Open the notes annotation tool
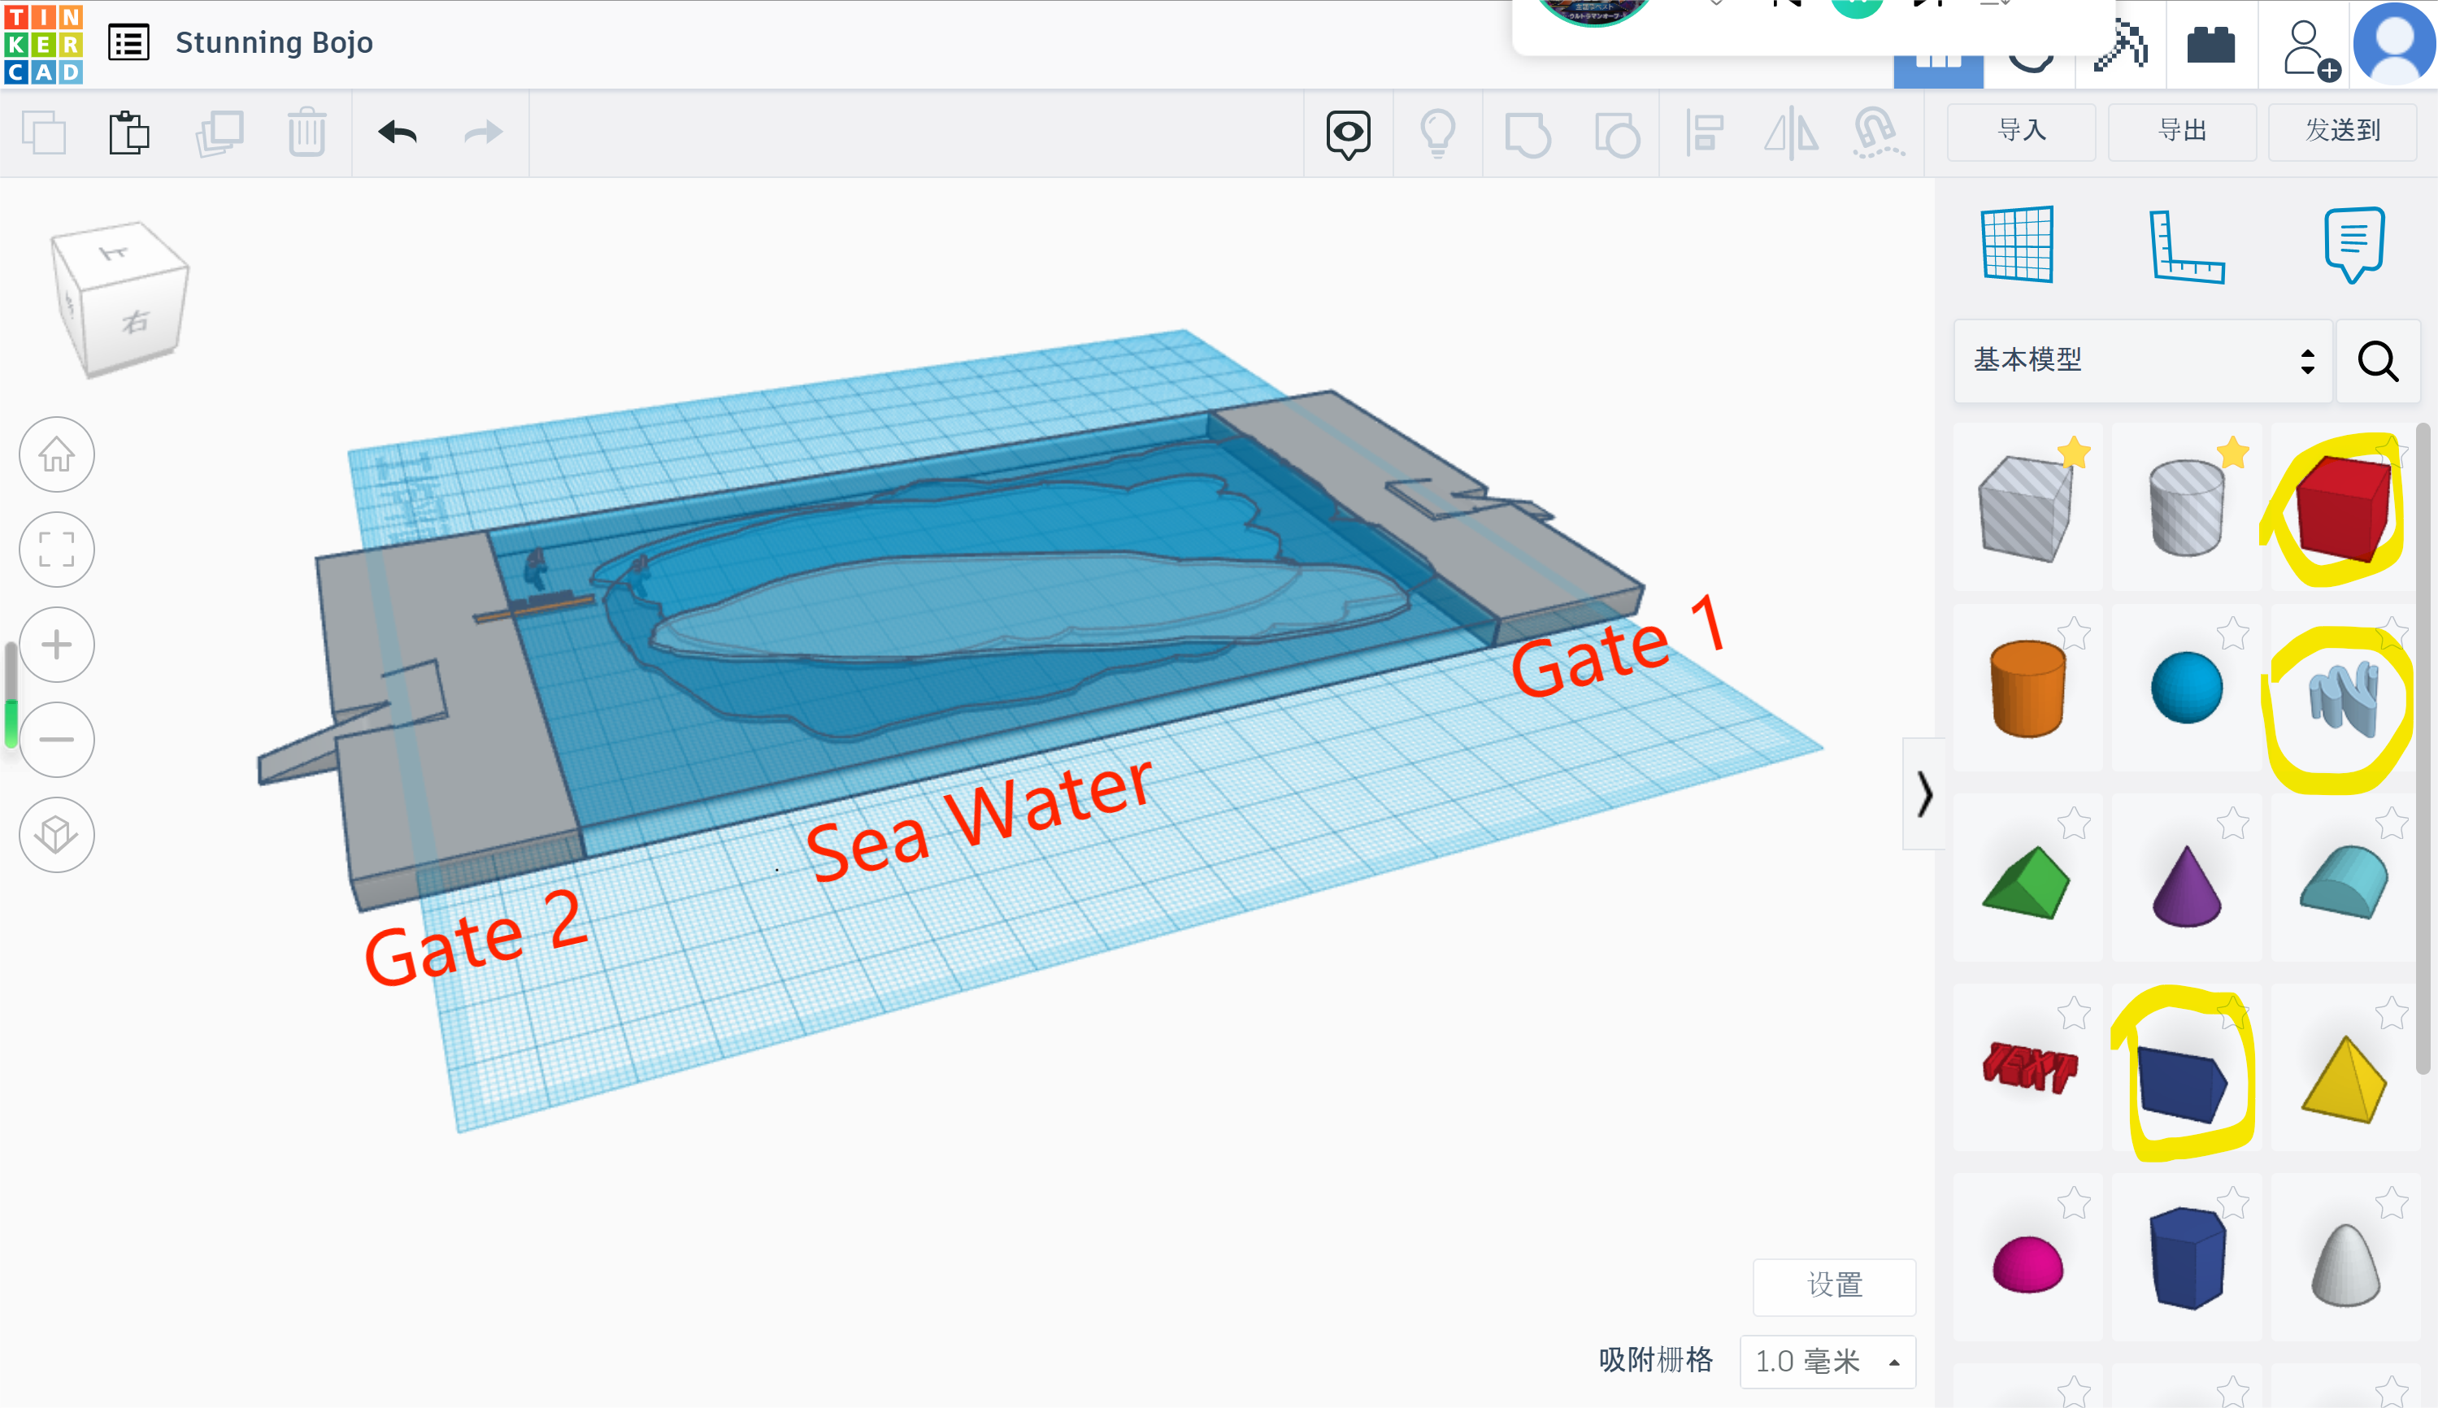 2354,244
